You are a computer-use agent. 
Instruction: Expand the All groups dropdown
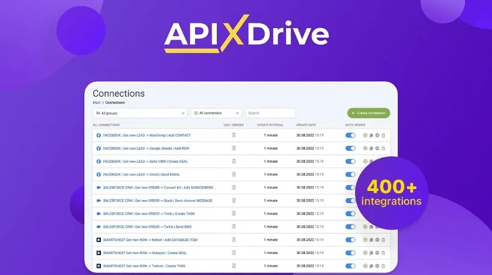140,113
